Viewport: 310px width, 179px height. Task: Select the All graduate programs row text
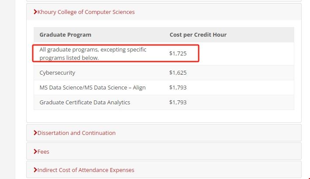[93, 54]
